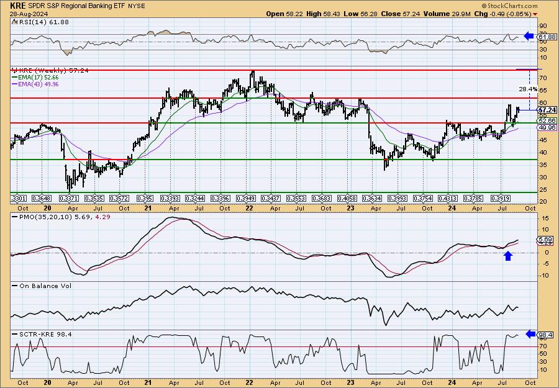The width and height of the screenshot is (559, 388).
Task: Click the NYSE exchange label
Action: 136,6
